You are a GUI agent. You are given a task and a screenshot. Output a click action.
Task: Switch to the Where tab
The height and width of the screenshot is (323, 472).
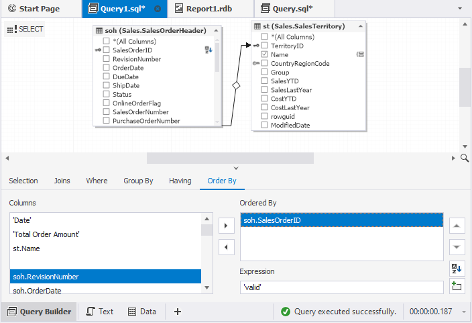tap(97, 181)
